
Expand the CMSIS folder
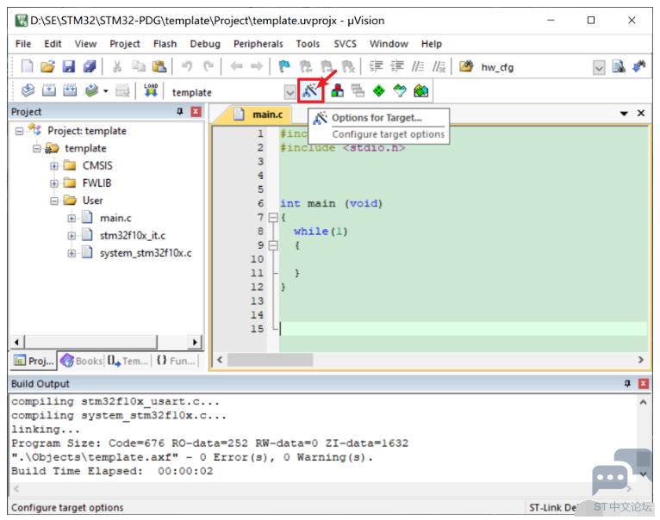coord(54,166)
